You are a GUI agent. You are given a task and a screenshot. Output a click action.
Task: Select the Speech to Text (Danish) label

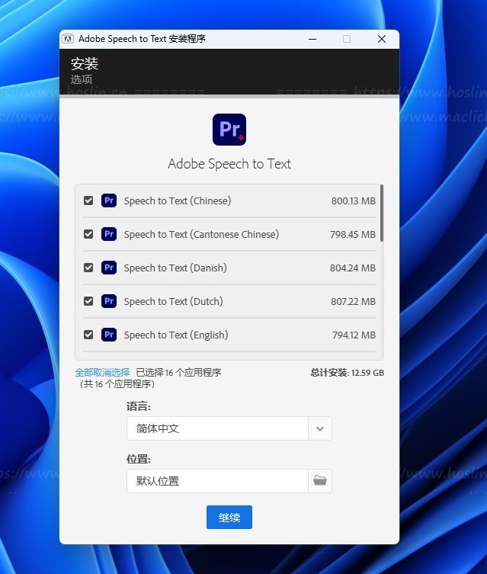pyautogui.click(x=175, y=268)
